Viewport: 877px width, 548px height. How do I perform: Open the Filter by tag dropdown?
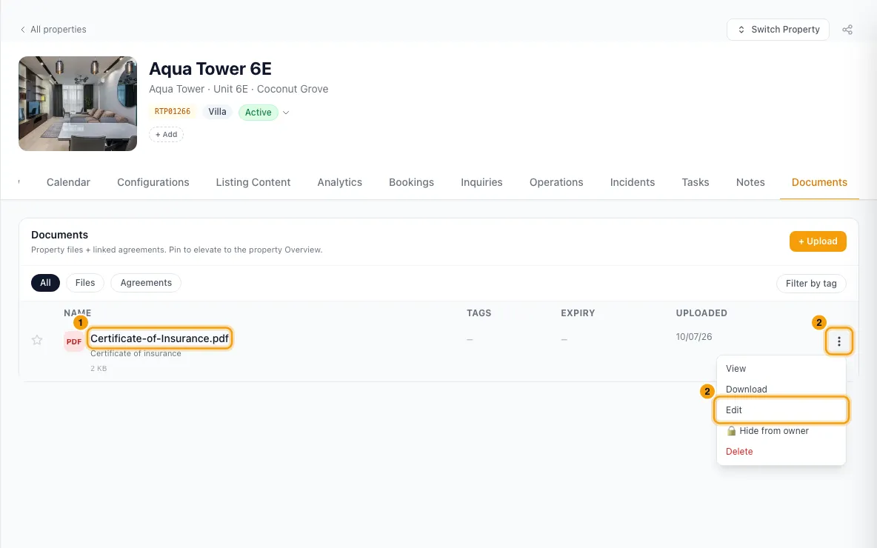[x=811, y=284]
